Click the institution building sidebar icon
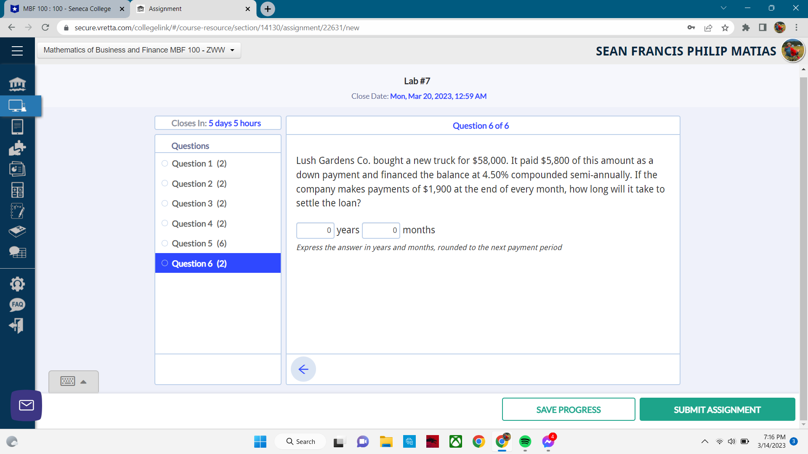Screen dimensions: 808x454 point(17,84)
